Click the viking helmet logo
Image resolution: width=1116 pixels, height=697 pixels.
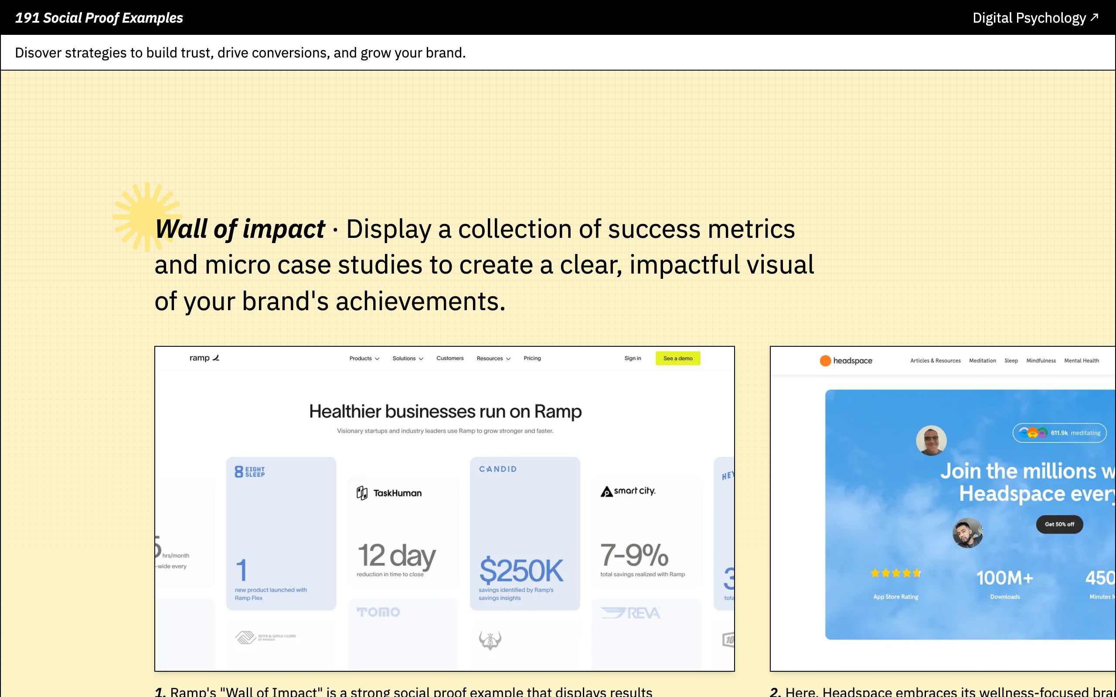point(490,640)
